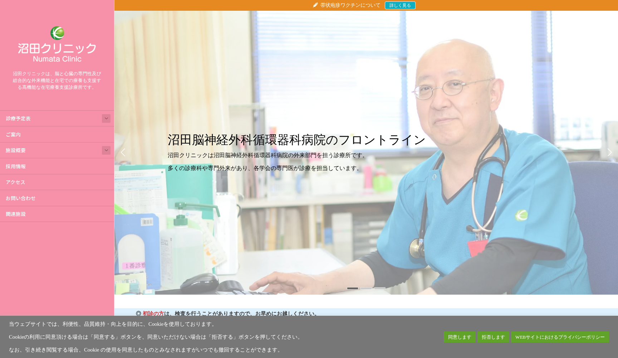The width and height of the screenshot is (618, 358).
Task: Expand the 施設概要 menu chevron
Action: click(106, 150)
